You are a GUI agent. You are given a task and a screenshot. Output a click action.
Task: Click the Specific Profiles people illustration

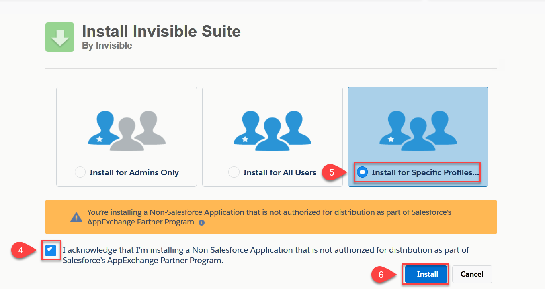coord(418,130)
